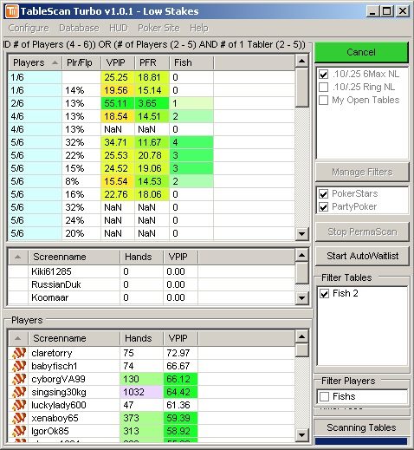Sort tables by VPIP column header
The height and width of the screenshot is (450, 414).
118,62
